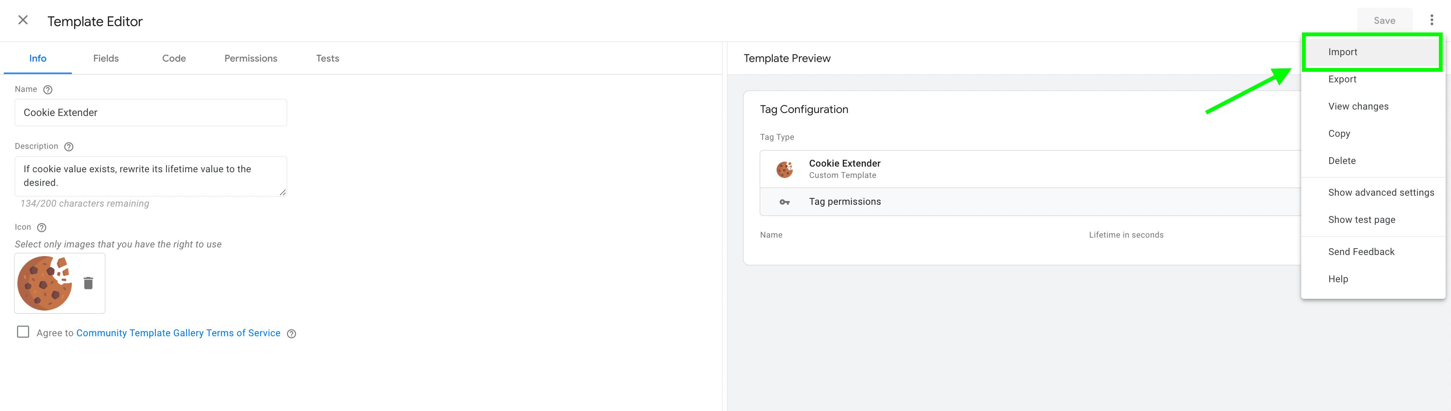Click the Tag Configuration heading
The height and width of the screenshot is (411, 1451).
pyautogui.click(x=803, y=110)
